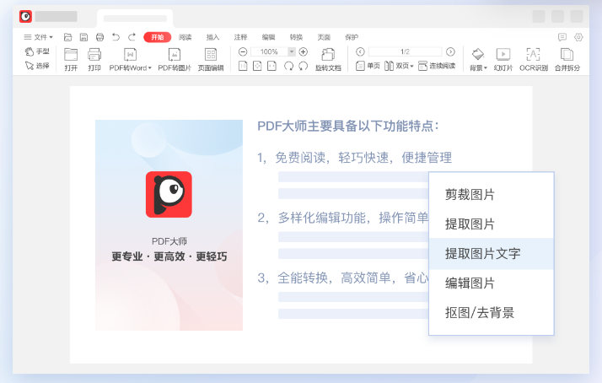Click the heading PDF大师主要具备以下功能特点
Viewport: 602px width, 383px height.
[348, 126]
